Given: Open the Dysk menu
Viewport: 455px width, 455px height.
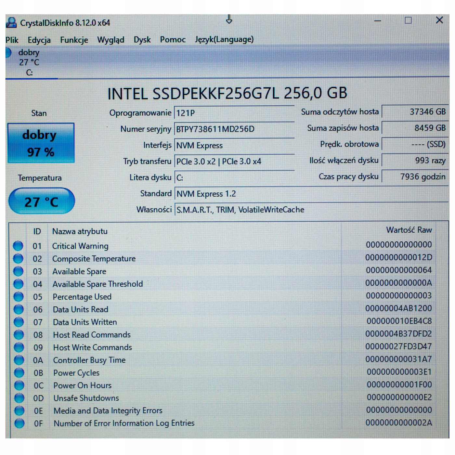Looking at the screenshot, I should coord(142,40).
